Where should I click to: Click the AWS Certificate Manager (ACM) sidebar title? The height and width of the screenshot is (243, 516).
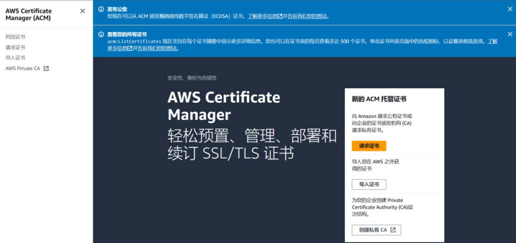coord(29,15)
